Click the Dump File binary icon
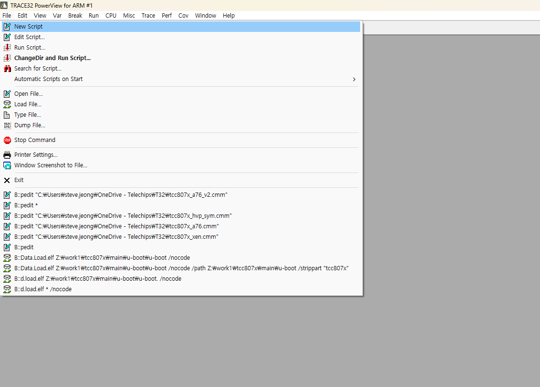The height and width of the screenshot is (387, 540). coord(7,125)
